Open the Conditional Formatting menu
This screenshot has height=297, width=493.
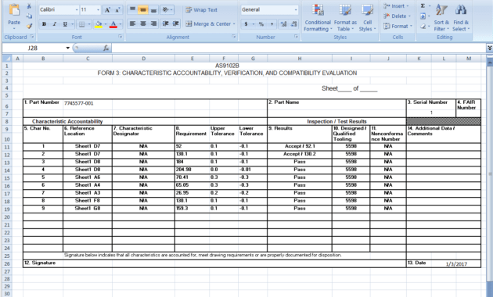click(318, 17)
